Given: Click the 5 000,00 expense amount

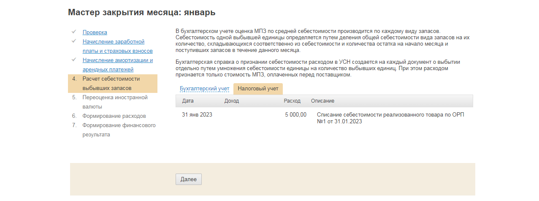Looking at the screenshot, I should click(296, 115).
